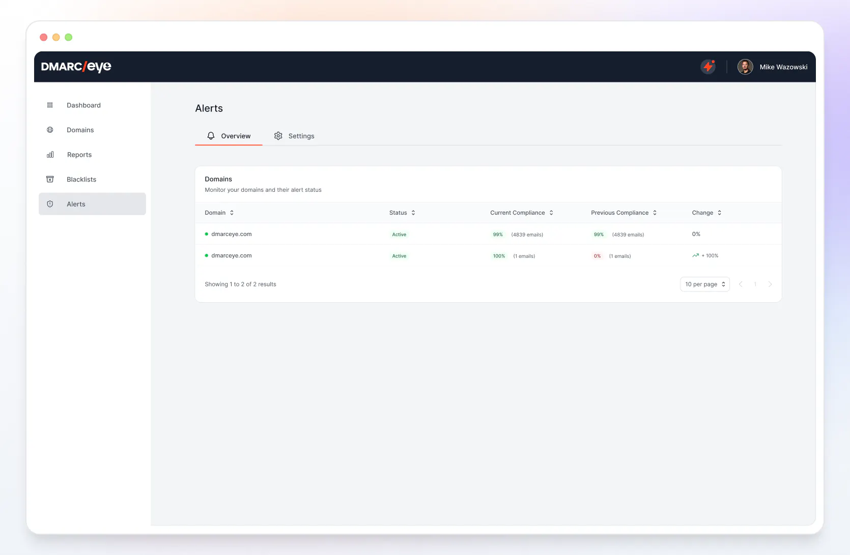Viewport: 850px width, 555px height.
Task: Click the 99% previous compliance badge
Action: pyautogui.click(x=599, y=235)
